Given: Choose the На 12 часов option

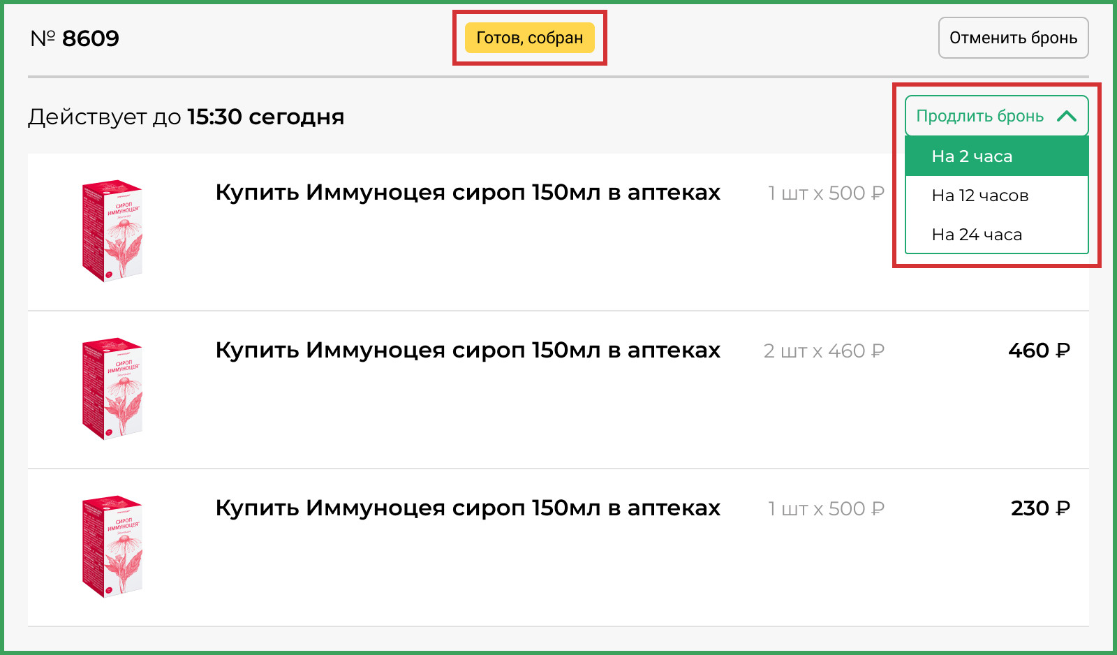Looking at the screenshot, I should (x=996, y=196).
